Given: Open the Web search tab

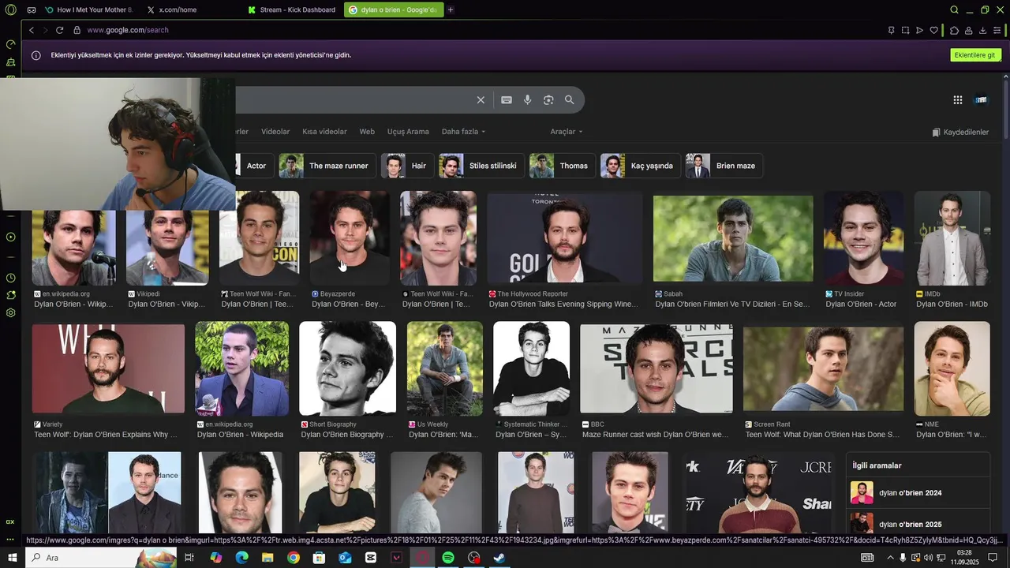Looking at the screenshot, I should coord(367,132).
